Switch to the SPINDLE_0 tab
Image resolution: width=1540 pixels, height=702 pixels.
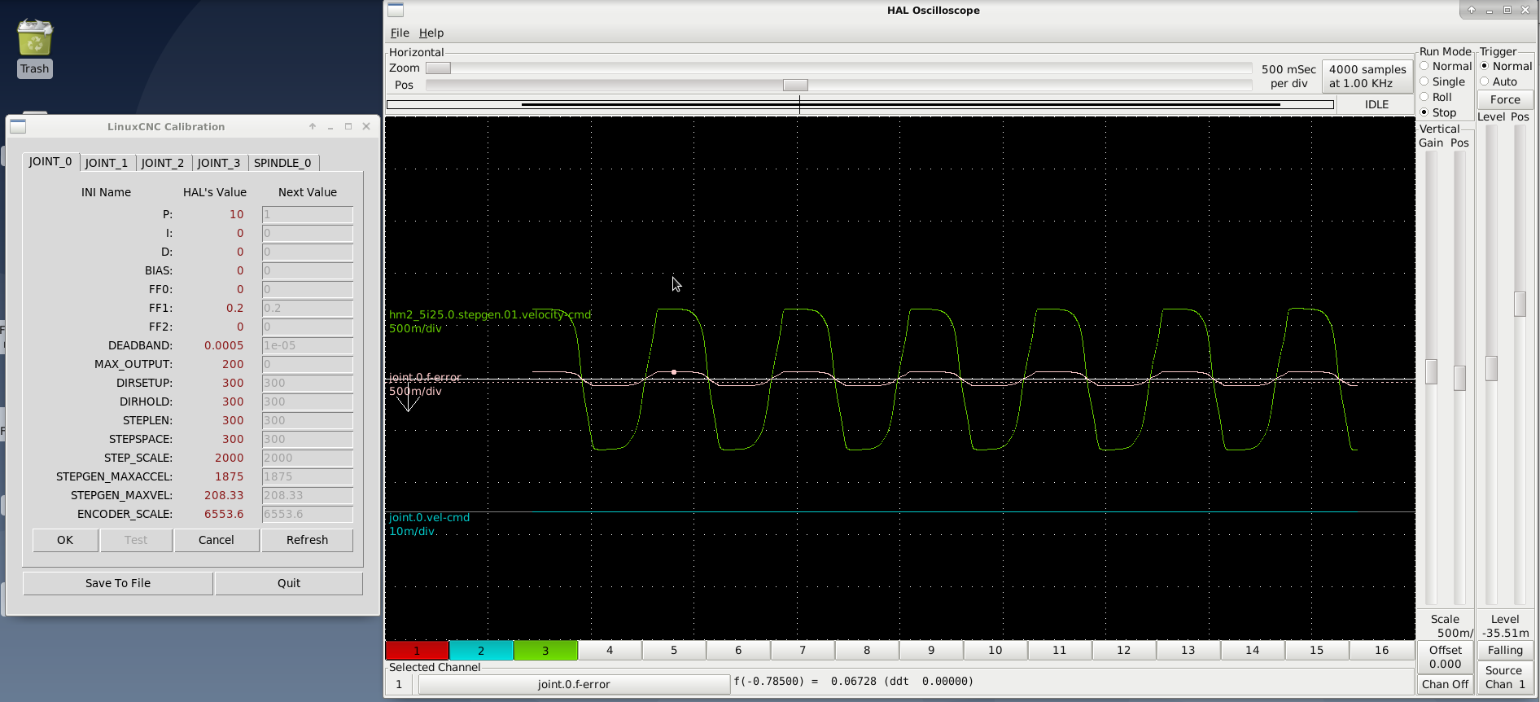[282, 163]
